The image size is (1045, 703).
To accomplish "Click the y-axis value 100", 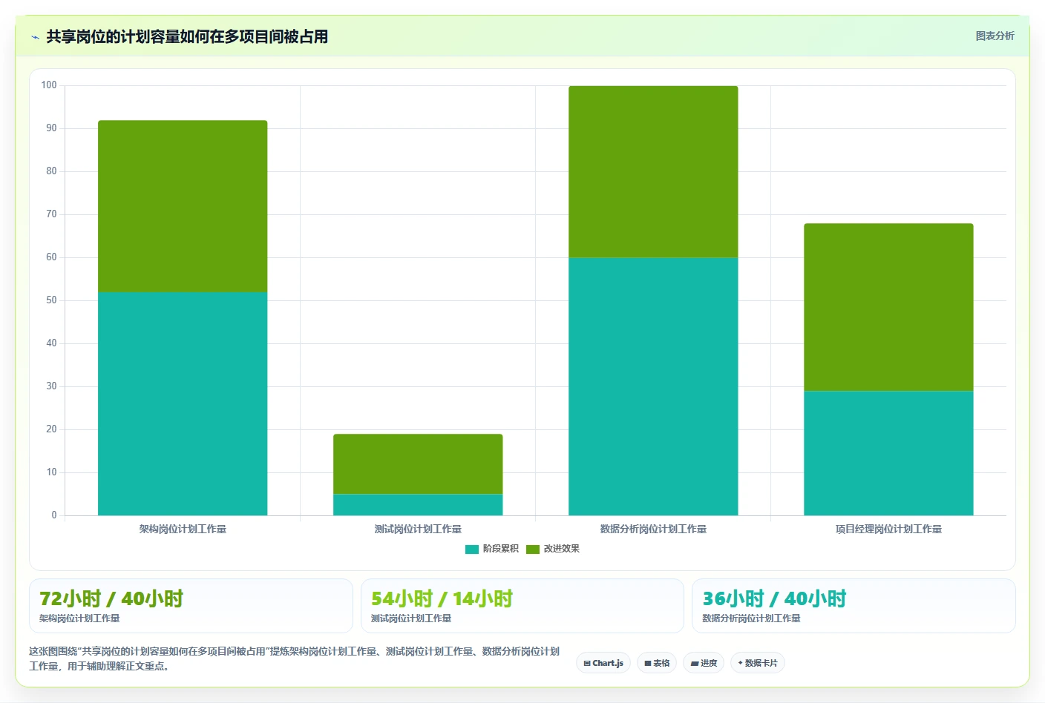I will tap(49, 85).
